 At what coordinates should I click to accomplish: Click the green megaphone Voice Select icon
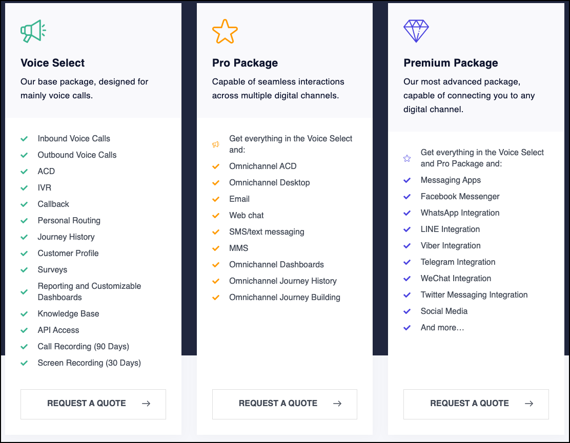click(33, 31)
